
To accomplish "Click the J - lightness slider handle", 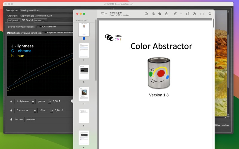I will tap(72, 101).
